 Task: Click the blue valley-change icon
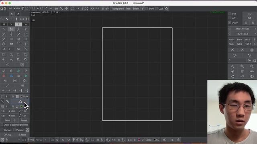(11, 76)
